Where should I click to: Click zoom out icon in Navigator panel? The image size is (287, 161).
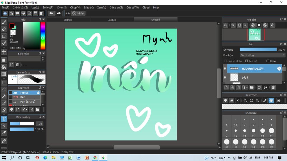(x=245, y=25)
